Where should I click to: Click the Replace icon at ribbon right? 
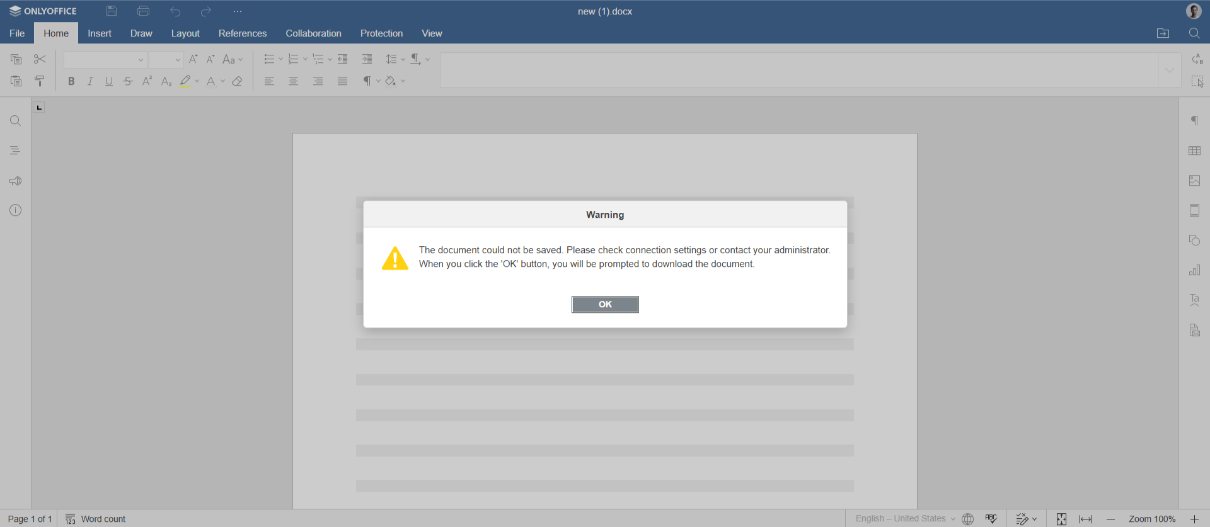(x=1197, y=59)
